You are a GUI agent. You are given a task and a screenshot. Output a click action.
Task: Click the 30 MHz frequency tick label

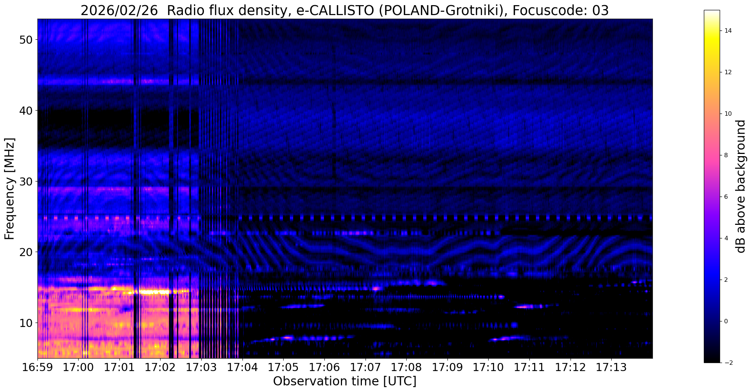[26, 181]
